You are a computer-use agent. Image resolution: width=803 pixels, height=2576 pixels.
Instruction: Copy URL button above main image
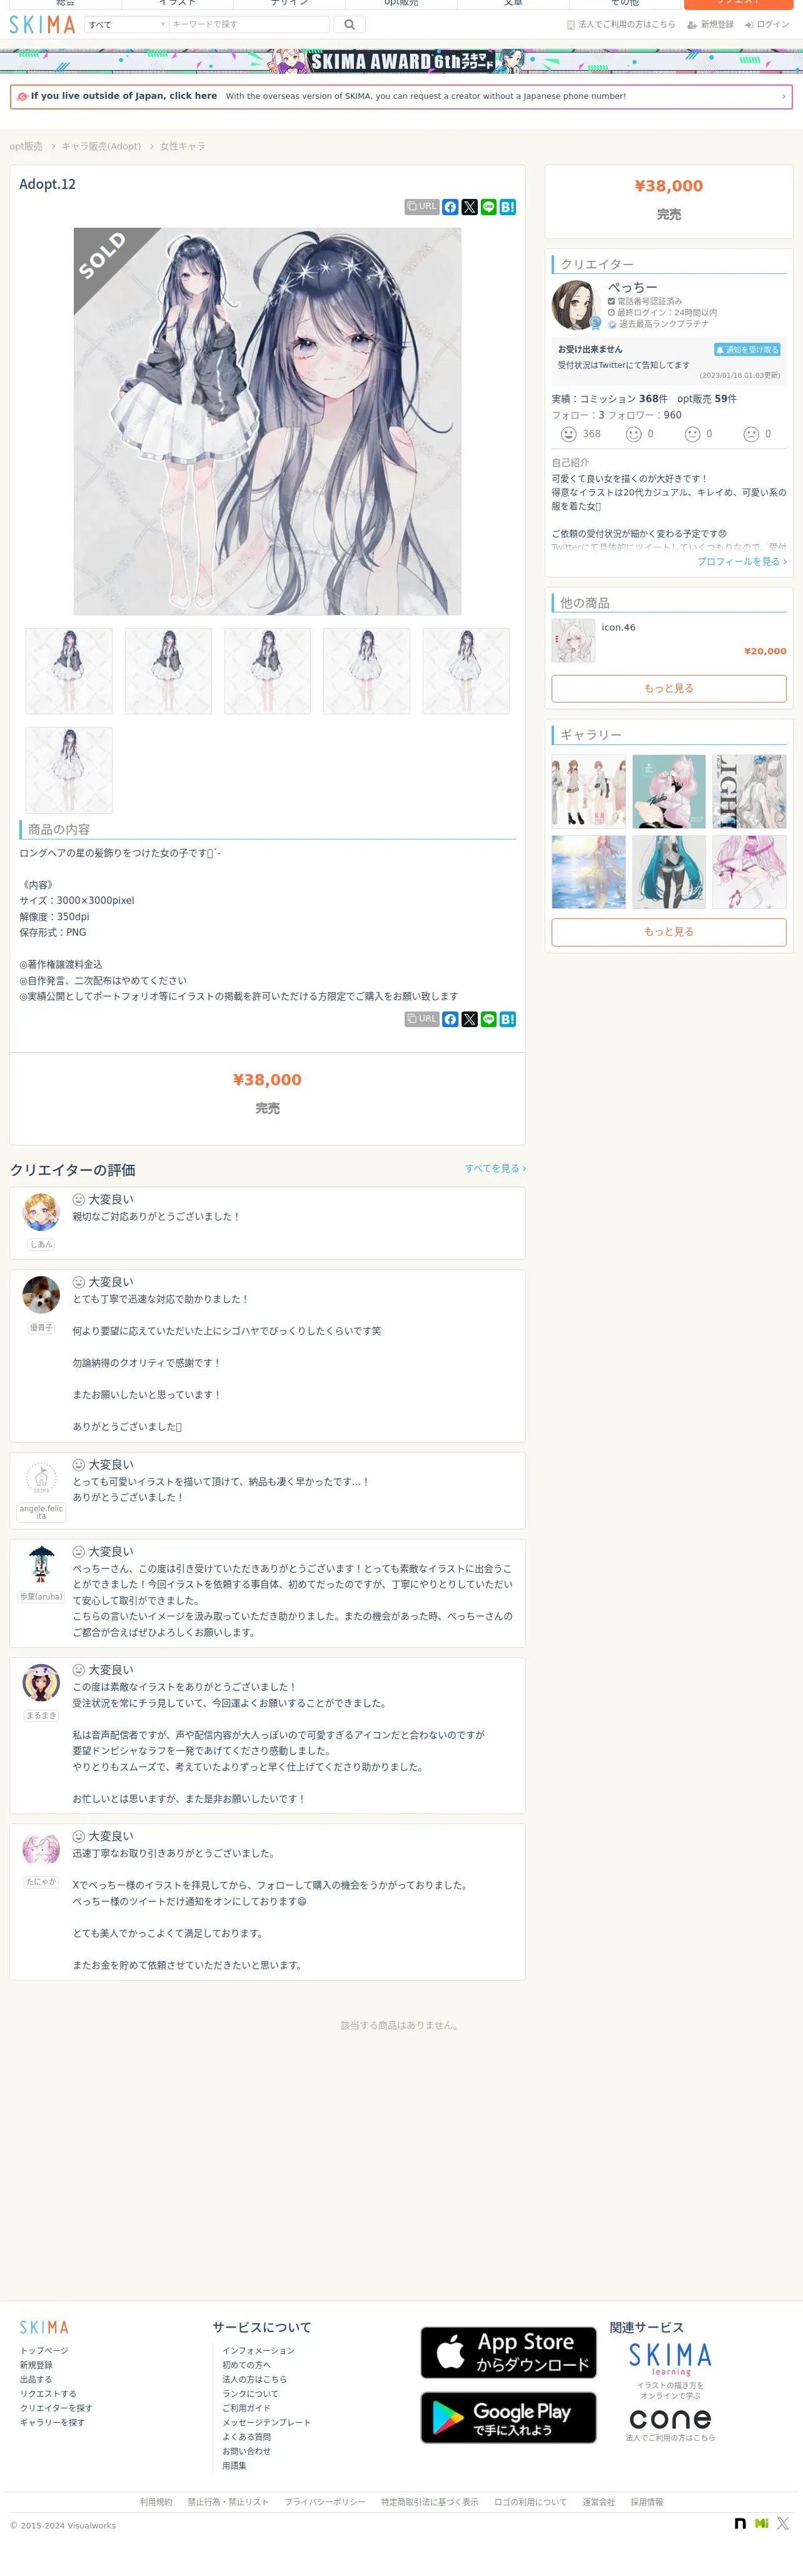(422, 207)
